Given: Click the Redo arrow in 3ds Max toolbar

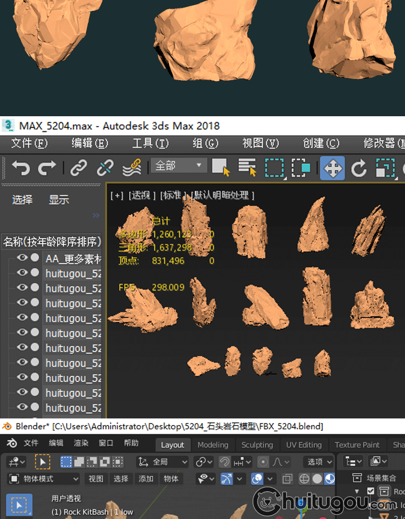Looking at the screenshot, I should click(46, 168).
